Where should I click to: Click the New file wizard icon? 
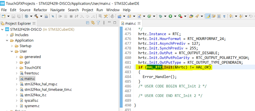(x=4, y=16)
